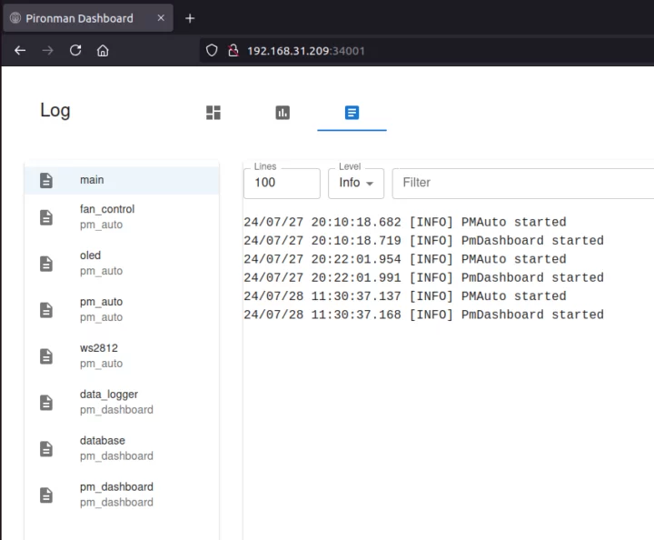654x540 pixels.
Task: Click the browser Home icon
Action: 103,51
